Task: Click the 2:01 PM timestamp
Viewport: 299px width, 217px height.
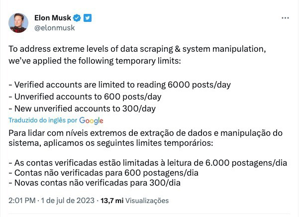Action: click(22, 201)
